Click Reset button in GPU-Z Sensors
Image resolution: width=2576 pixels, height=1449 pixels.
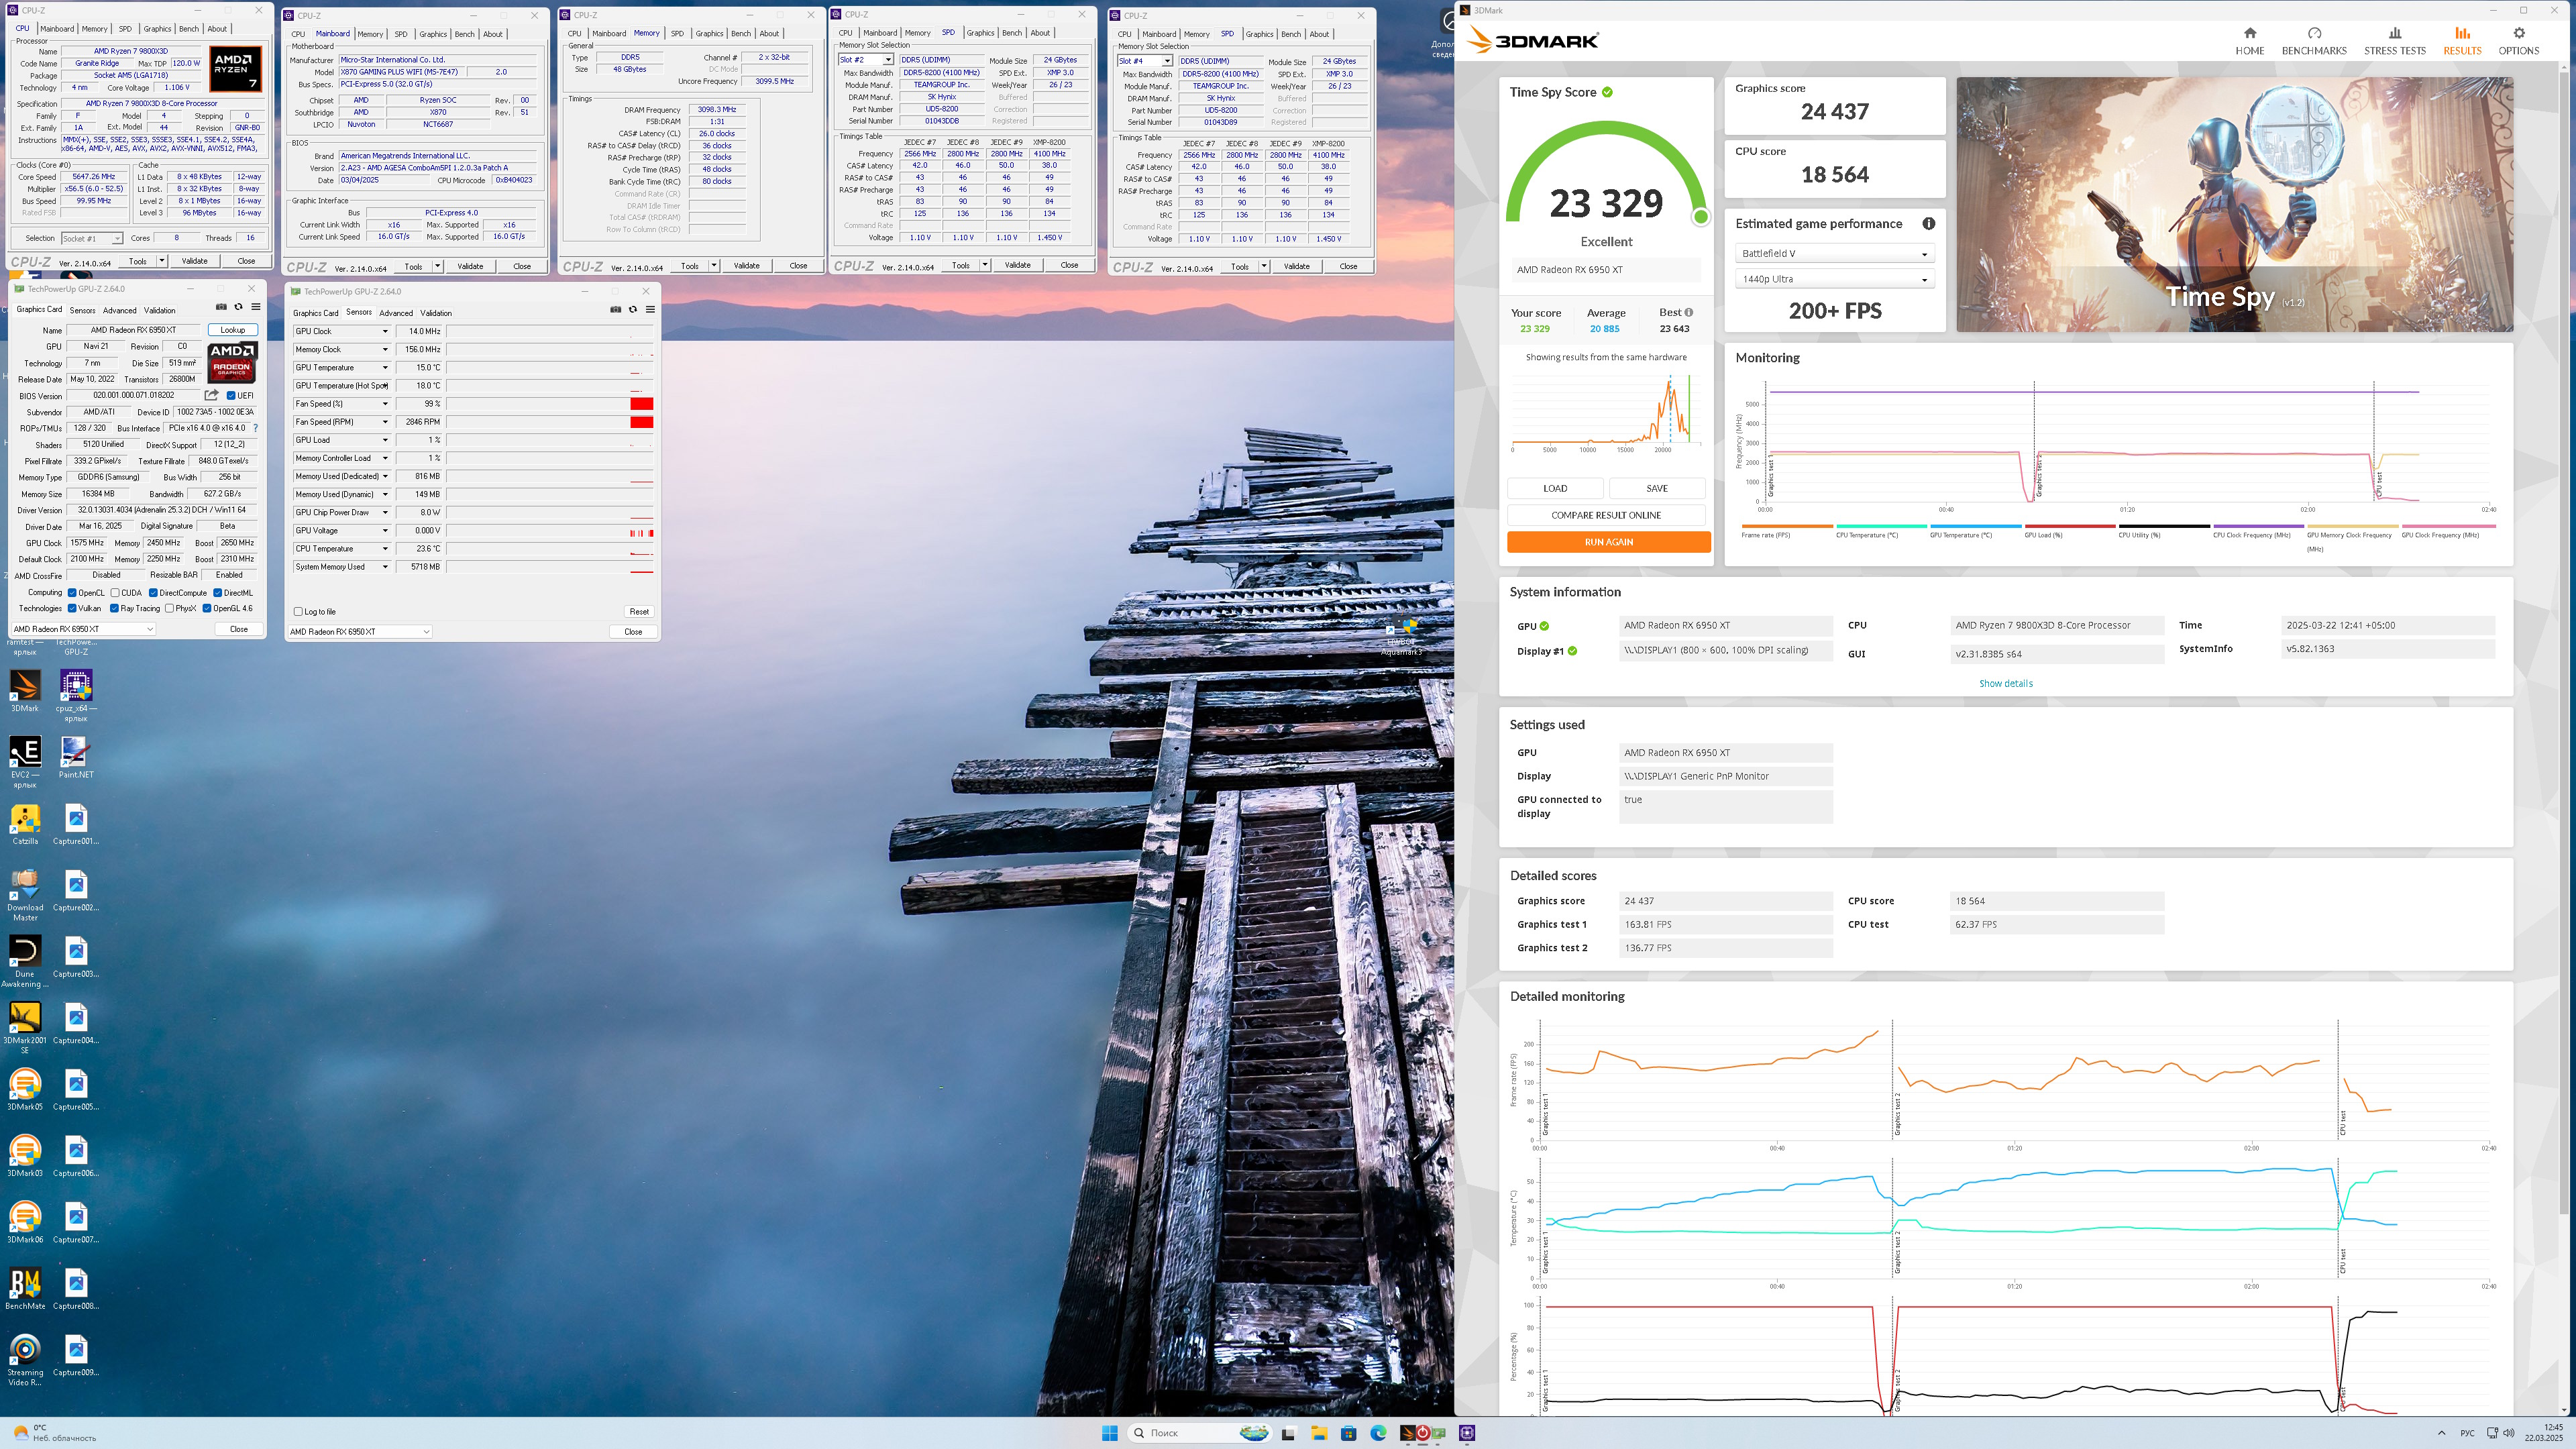click(639, 611)
